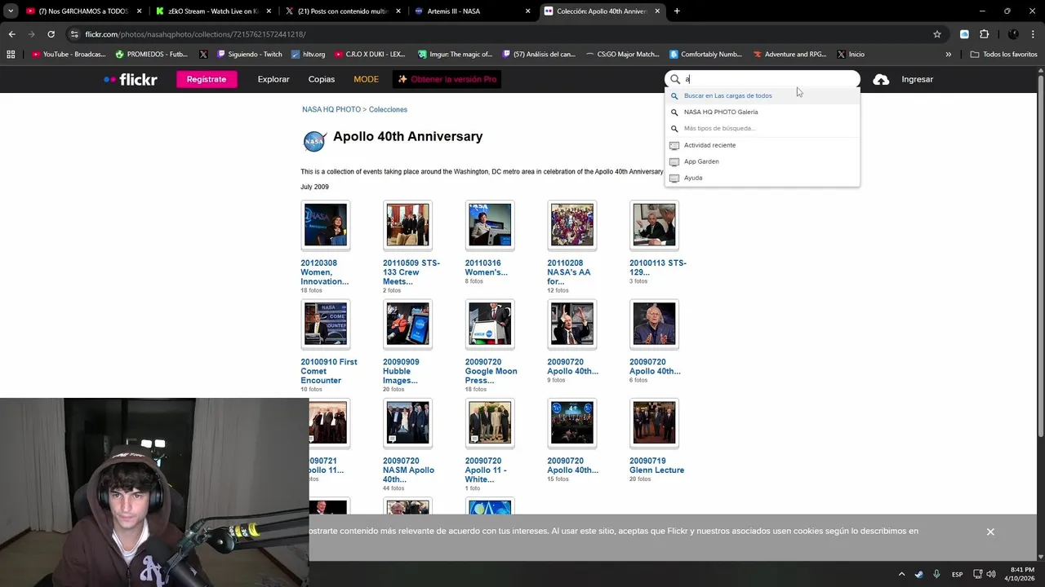
Task: Click 20090720 Apollo 11 - White title link
Action: (x=486, y=470)
